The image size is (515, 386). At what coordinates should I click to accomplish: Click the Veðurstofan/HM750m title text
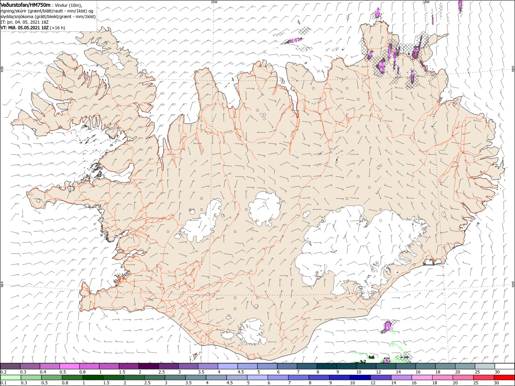click(x=26, y=4)
